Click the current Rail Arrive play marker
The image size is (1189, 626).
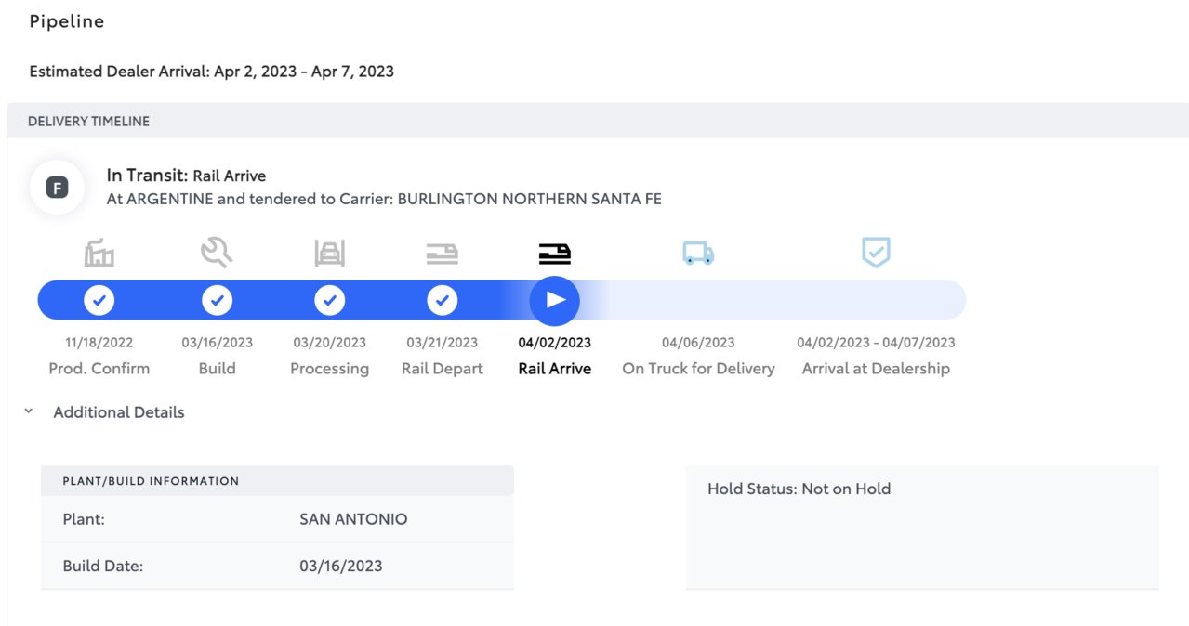coord(555,300)
